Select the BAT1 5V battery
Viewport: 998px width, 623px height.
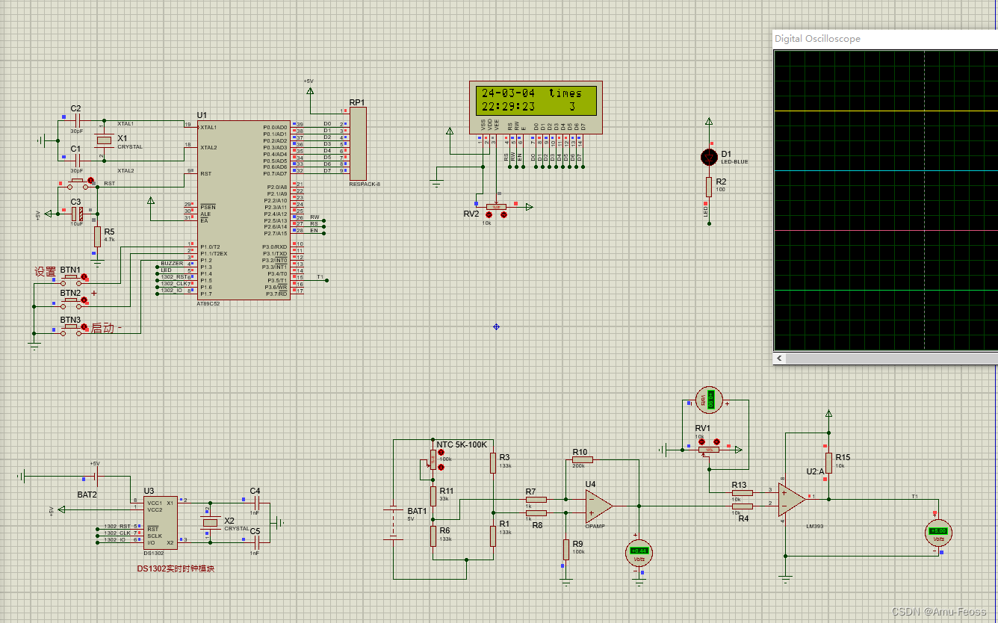point(393,523)
